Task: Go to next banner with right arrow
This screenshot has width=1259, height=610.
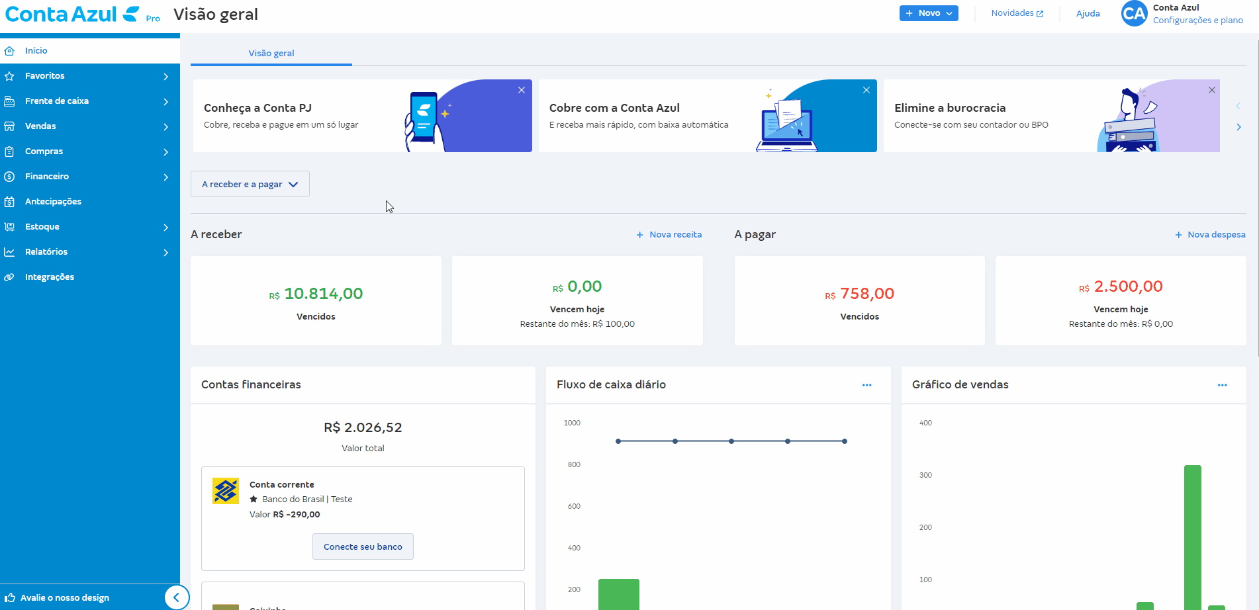Action: point(1238,127)
